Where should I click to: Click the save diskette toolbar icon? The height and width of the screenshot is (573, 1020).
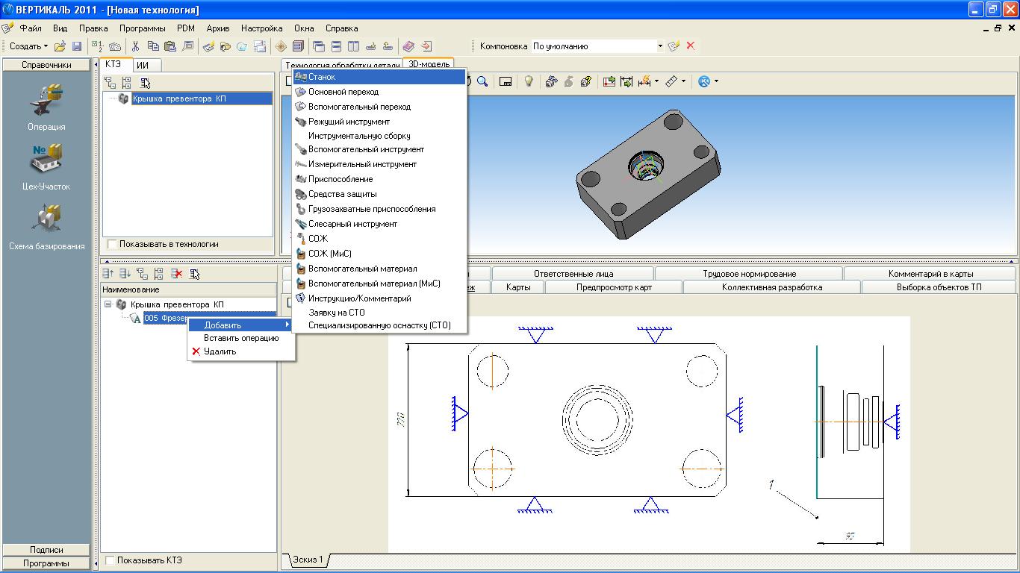pos(77,46)
